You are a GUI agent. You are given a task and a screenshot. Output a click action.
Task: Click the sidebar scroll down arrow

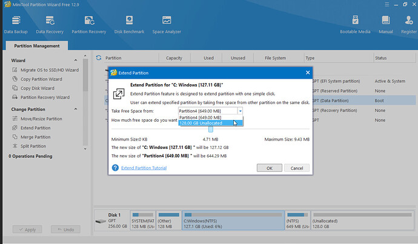click(x=85, y=148)
